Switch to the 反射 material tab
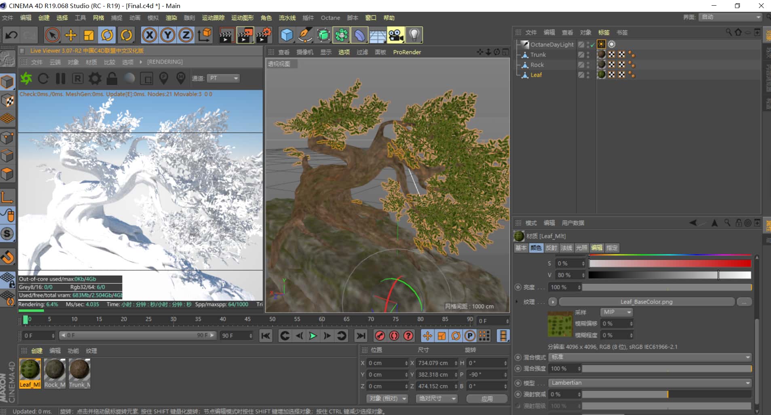Viewport: 771px width, 415px height. pyautogui.click(x=551, y=248)
